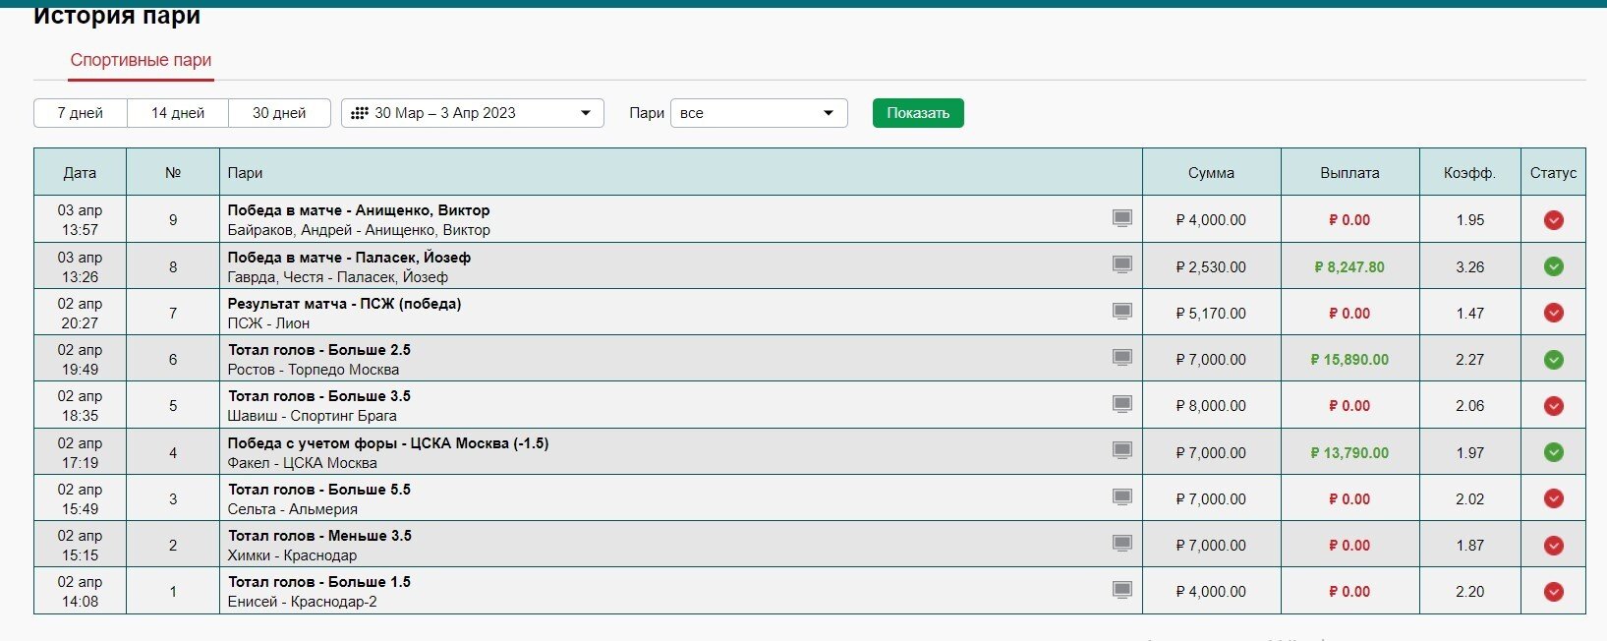Image resolution: width=1607 pixels, height=641 pixels.
Task: Switch to Спортивные пари tab
Action: (x=141, y=60)
